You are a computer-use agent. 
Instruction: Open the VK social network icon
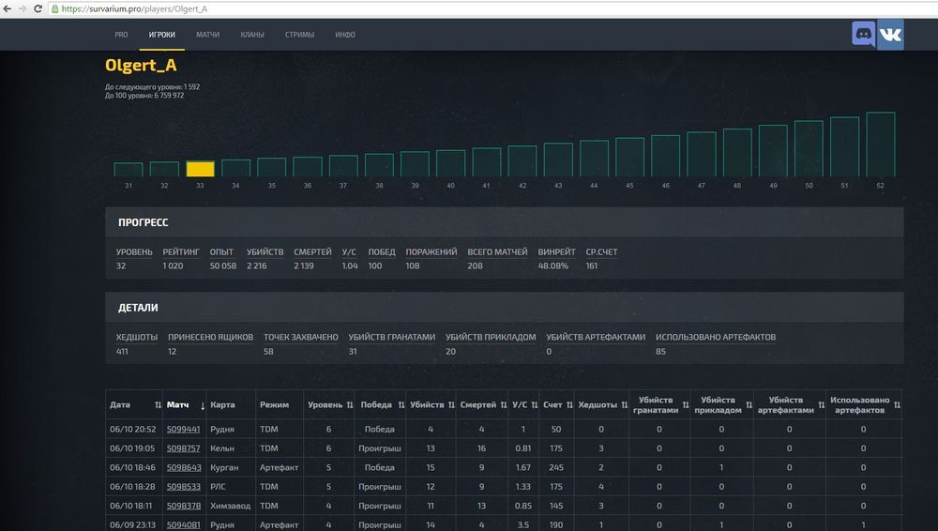coord(890,35)
